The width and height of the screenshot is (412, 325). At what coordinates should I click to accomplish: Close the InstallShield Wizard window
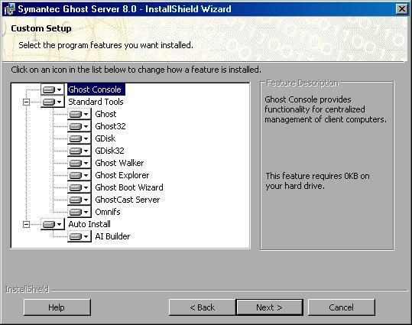click(402, 9)
